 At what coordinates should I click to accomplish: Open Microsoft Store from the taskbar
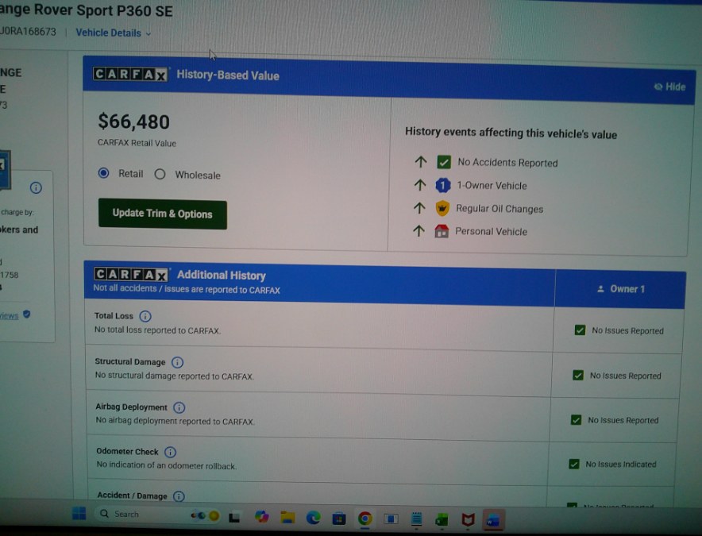[x=339, y=519]
